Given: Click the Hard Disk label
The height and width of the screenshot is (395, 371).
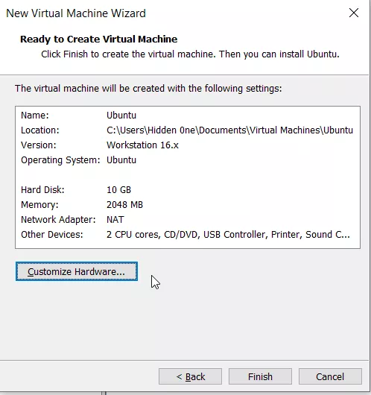Looking at the screenshot, I should click(42, 190).
